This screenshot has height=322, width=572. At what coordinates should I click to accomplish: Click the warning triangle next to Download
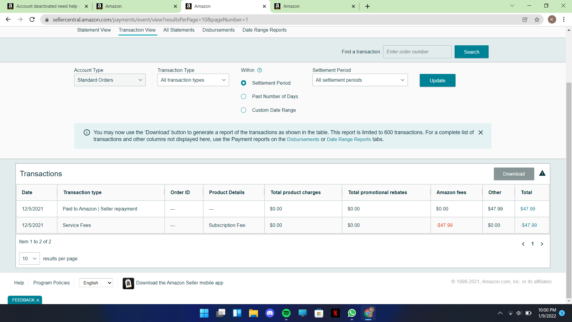tap(542, 173)
